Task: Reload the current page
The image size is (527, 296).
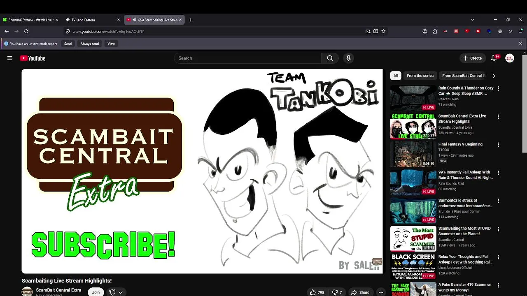Action: (26, 31)
